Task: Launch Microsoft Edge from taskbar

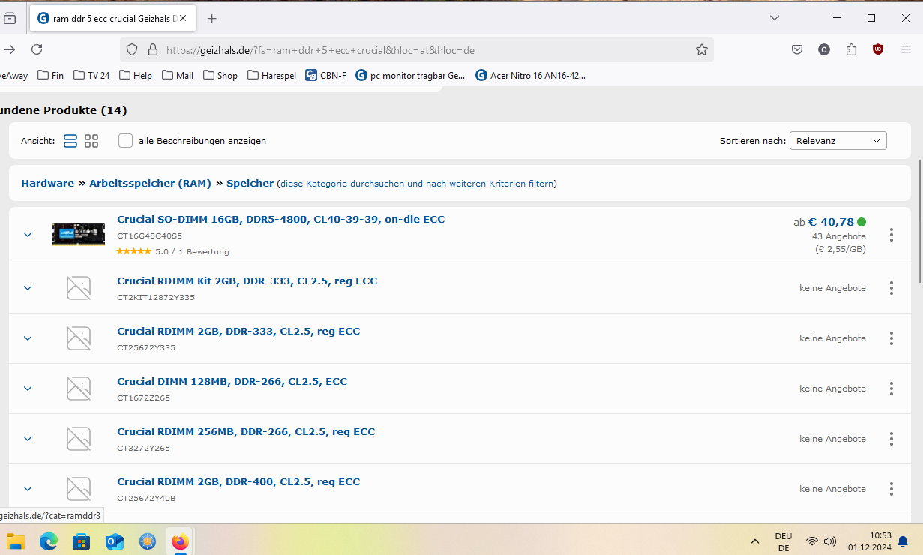Action: 49,541
